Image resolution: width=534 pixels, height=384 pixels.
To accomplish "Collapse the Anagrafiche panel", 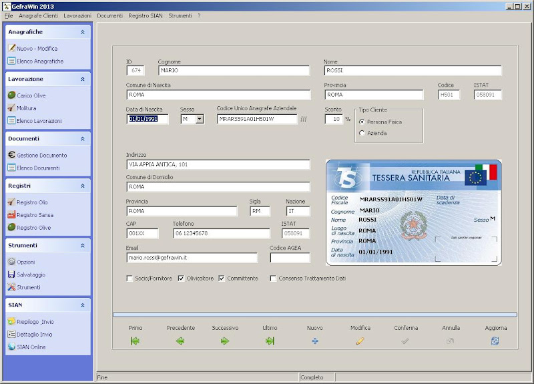I will (82, 32).
